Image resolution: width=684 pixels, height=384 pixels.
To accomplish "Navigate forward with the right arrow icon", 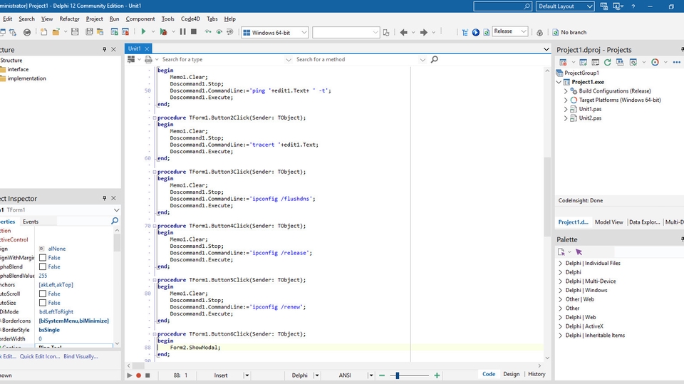I will (423, 32).
